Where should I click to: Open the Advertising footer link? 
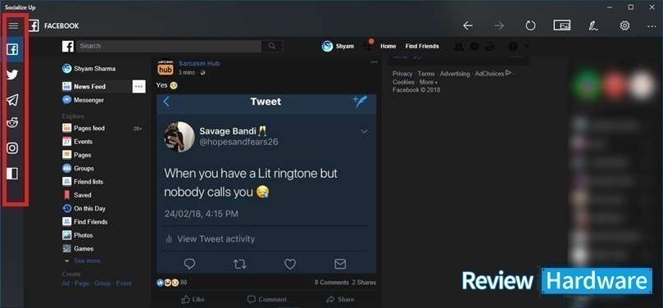(x=455, y=74)
